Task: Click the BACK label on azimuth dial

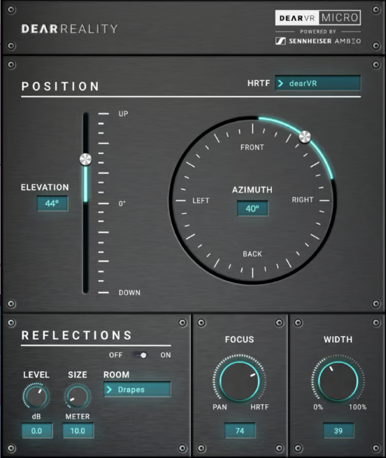Action: click(252, 254)
